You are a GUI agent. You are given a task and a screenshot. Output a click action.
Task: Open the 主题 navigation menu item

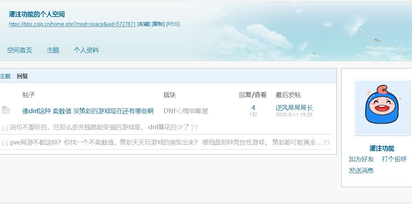point(53,50)
